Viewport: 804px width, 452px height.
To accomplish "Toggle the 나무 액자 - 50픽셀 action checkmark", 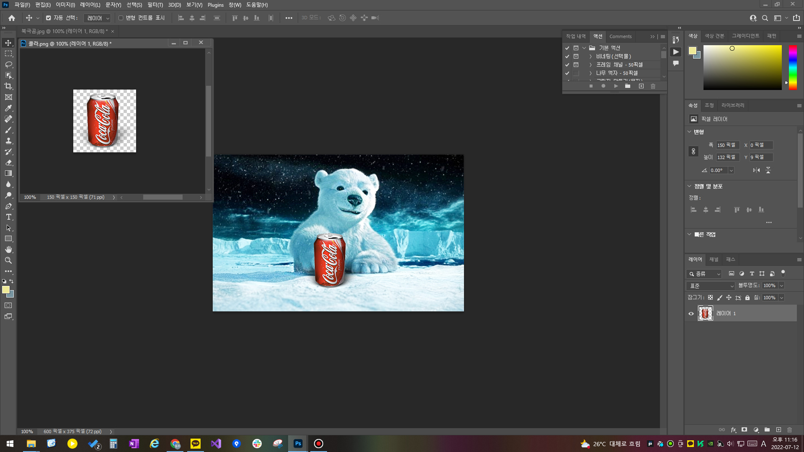I will (567, 73).
